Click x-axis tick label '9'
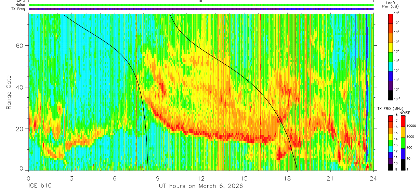This screenshot has height=193, width=420. click(x=158, y=178)
